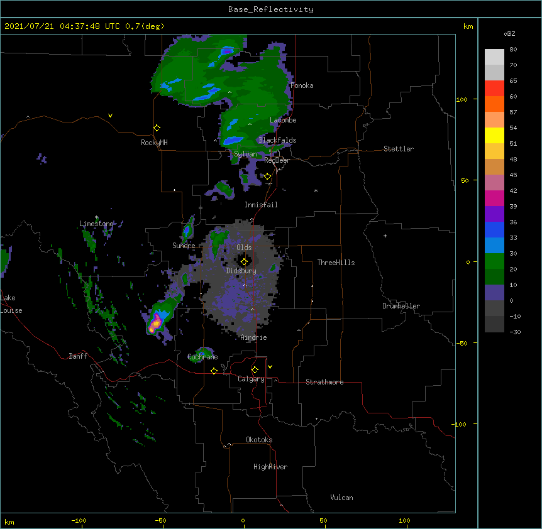
Task: Click the Airdrie city label
Action: coord(254,337)
